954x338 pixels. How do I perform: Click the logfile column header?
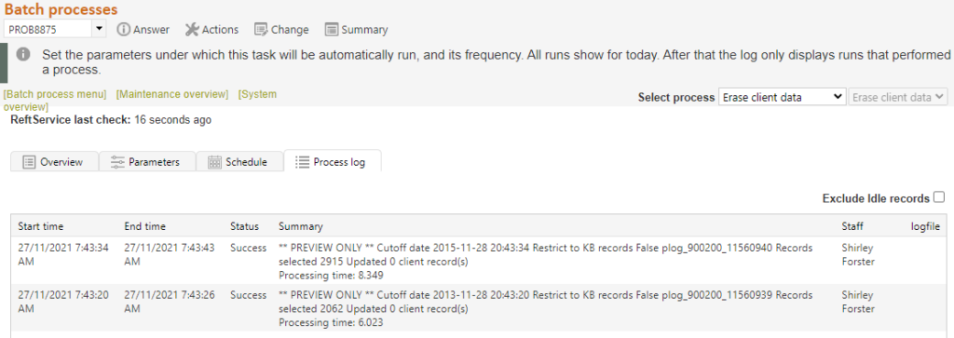[x=925, y=226]
